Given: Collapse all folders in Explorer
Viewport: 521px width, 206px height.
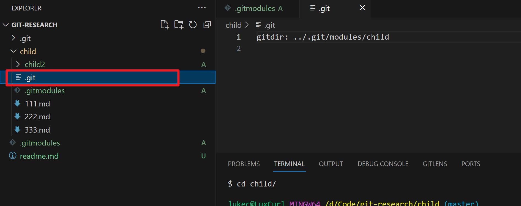Looking at the screenshot, I should [x=207, y=25].
